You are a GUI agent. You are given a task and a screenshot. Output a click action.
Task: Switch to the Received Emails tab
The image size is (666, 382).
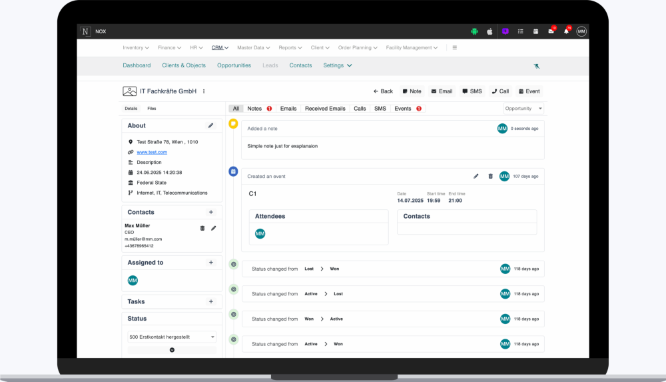pyautogui.click(x=325, y=109)
